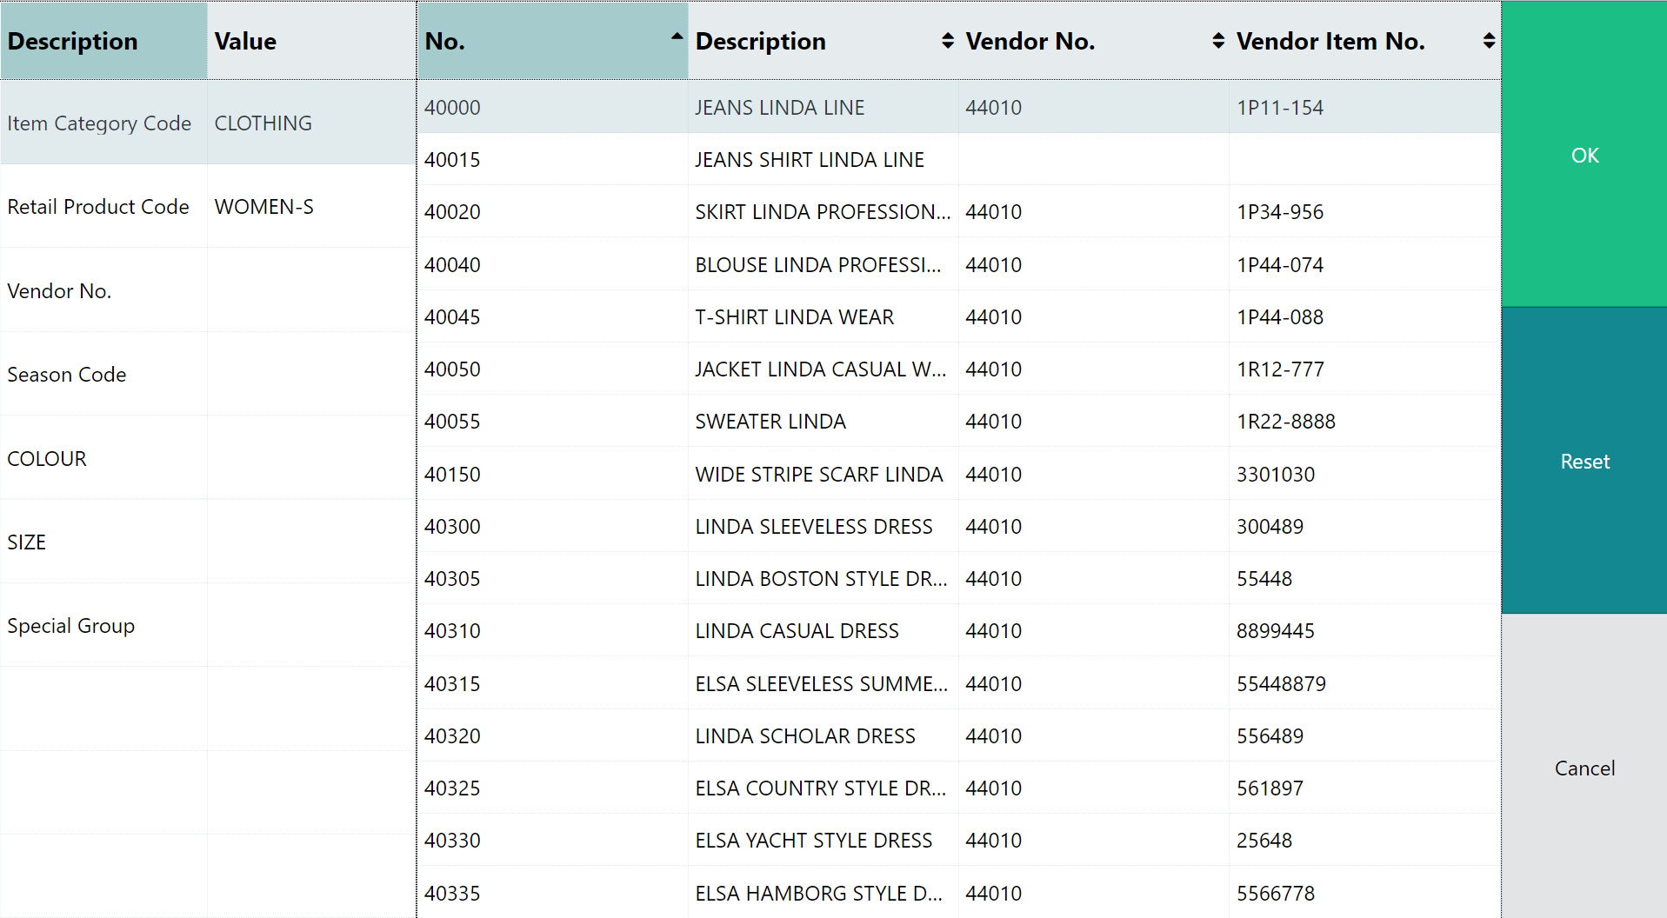Select item 40045 T-SHIRT LINDA WEAR

tap(959, 316)
